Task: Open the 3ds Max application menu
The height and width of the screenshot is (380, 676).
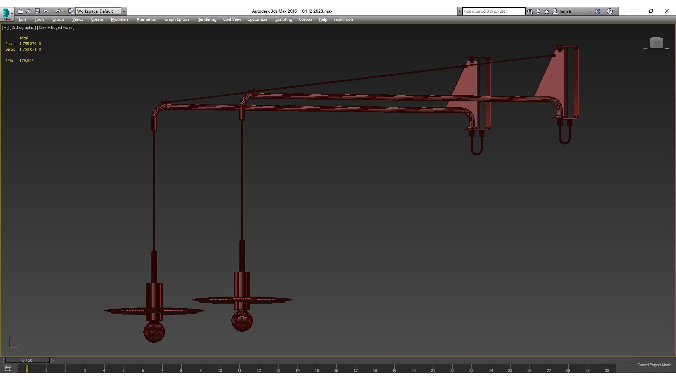Action: (7, 13)
